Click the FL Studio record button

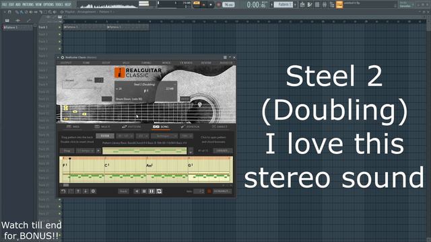tap(218, 5)
